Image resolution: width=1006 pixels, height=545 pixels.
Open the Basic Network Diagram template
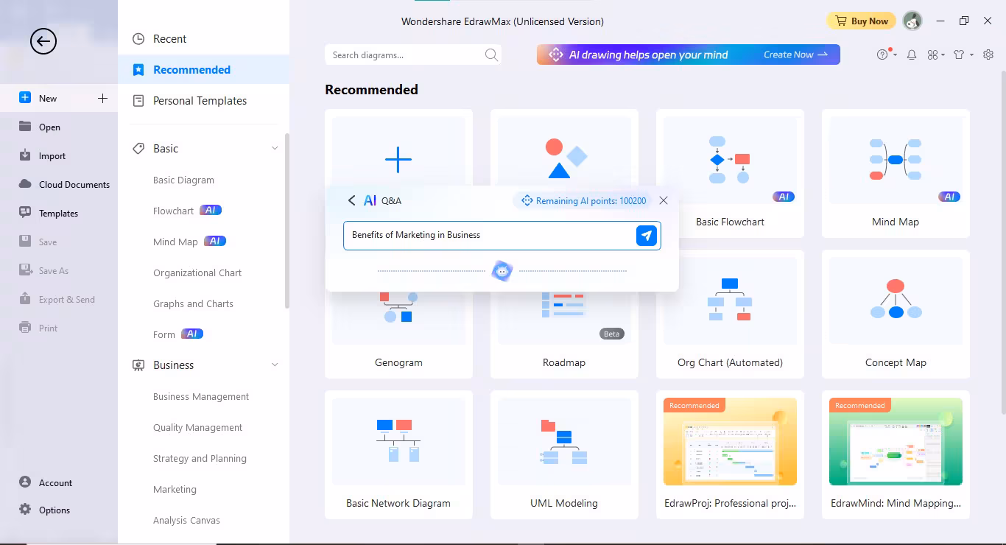[x=398, y=455]
